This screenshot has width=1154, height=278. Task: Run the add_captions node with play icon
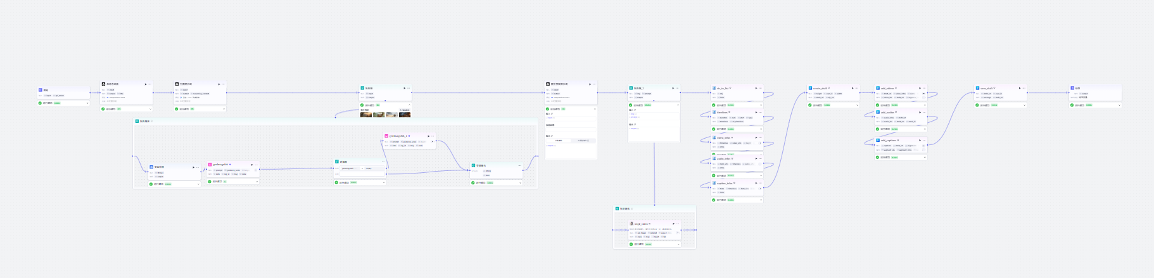[x=920, y=140]
